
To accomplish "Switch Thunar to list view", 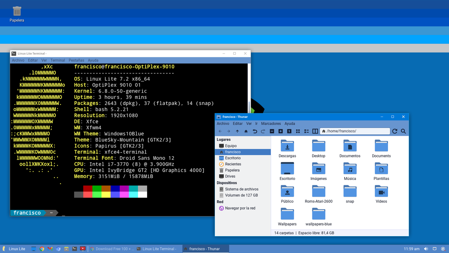I will pyautogui.click(x=306, y=131).
